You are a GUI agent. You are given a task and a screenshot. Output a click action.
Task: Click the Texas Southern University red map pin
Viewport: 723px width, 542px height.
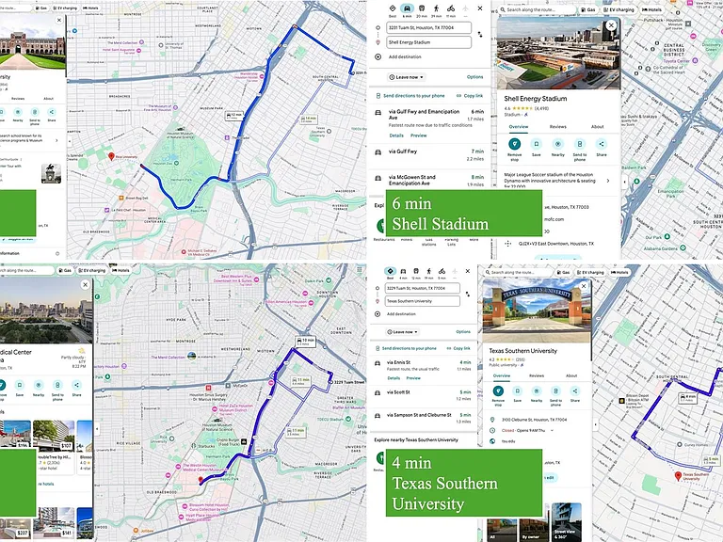coord(678,476)
